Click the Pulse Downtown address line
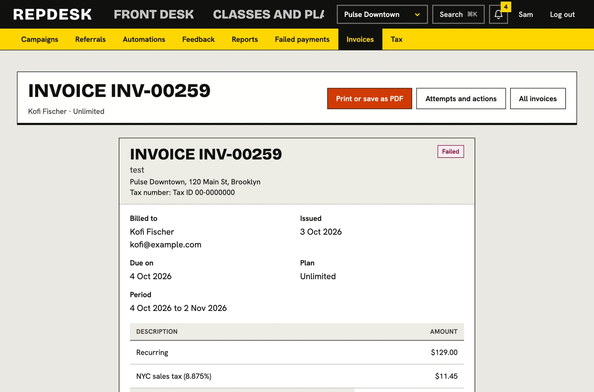 (195, 182)
